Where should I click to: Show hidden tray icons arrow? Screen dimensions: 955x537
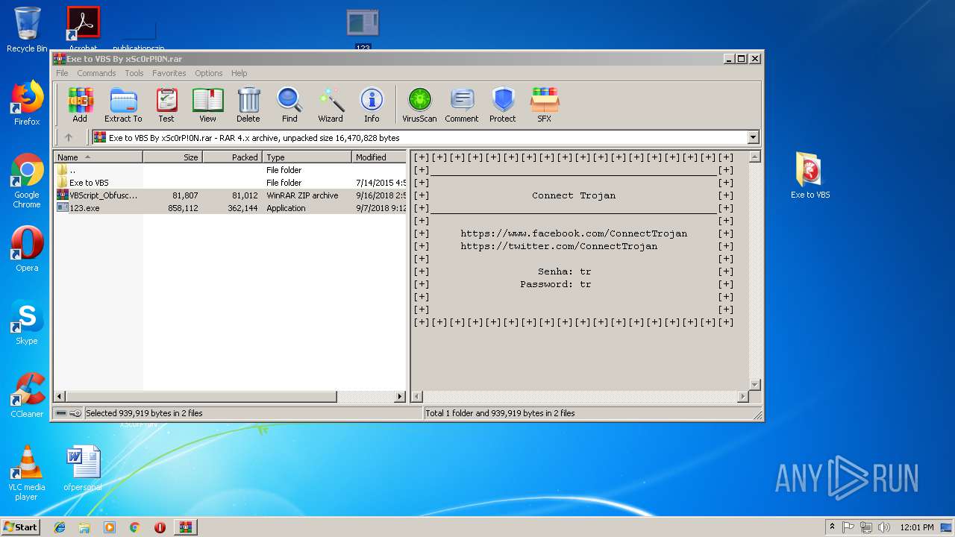click(x=832, y=527)
